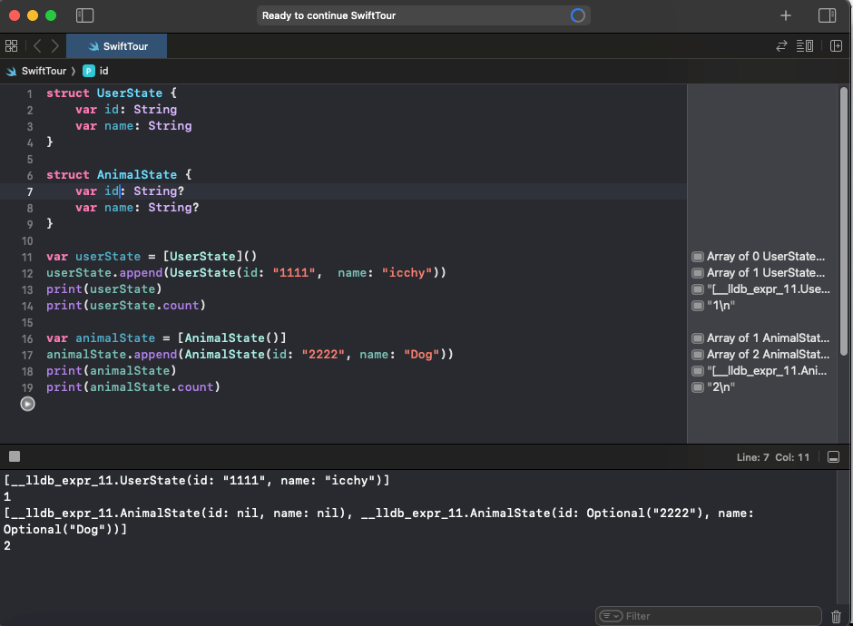Open the related items grid menu
The width and height of the screenshot is (853, 626).
[12, 45]
